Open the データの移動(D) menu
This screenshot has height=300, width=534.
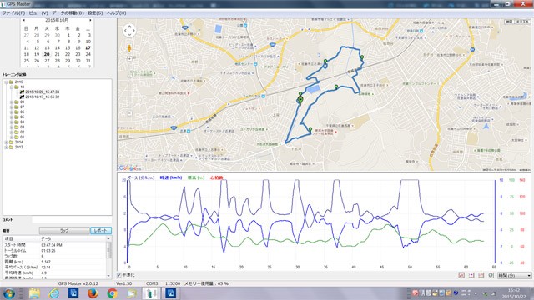click(x=68, y=13)
